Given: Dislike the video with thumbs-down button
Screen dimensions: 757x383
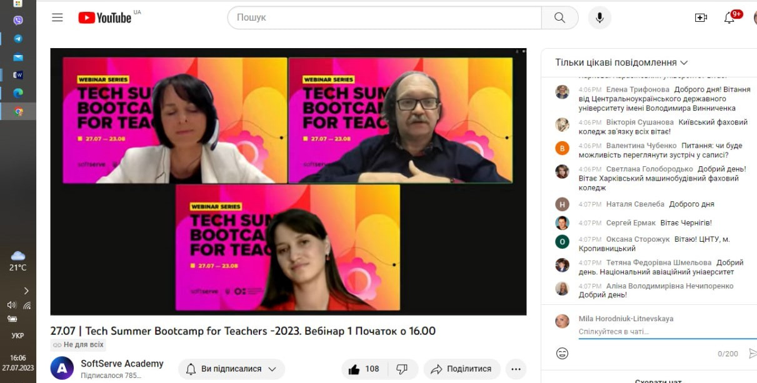Looking at the screenshot, I should click(x=402, y=369).
